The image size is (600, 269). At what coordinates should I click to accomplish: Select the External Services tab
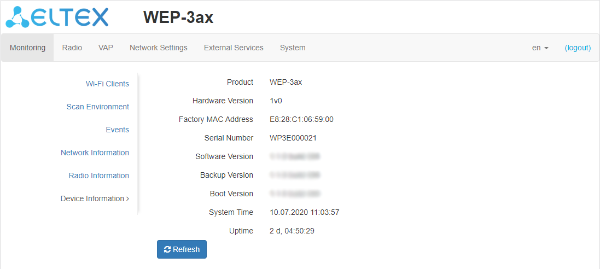234,48
